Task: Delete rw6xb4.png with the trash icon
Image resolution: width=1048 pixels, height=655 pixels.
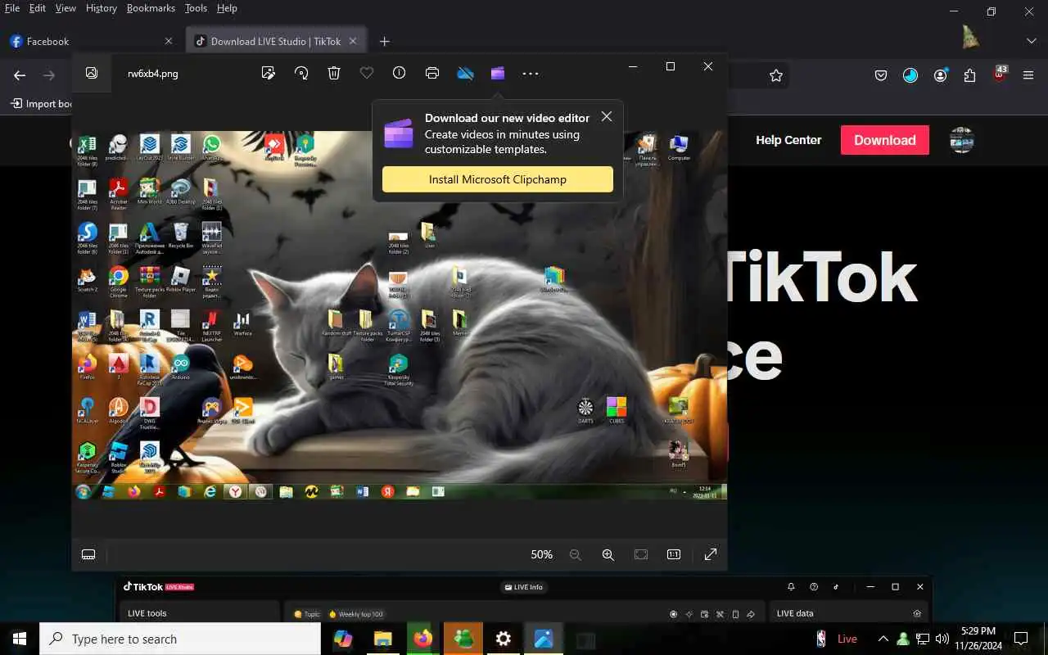Action: (334, 73)
